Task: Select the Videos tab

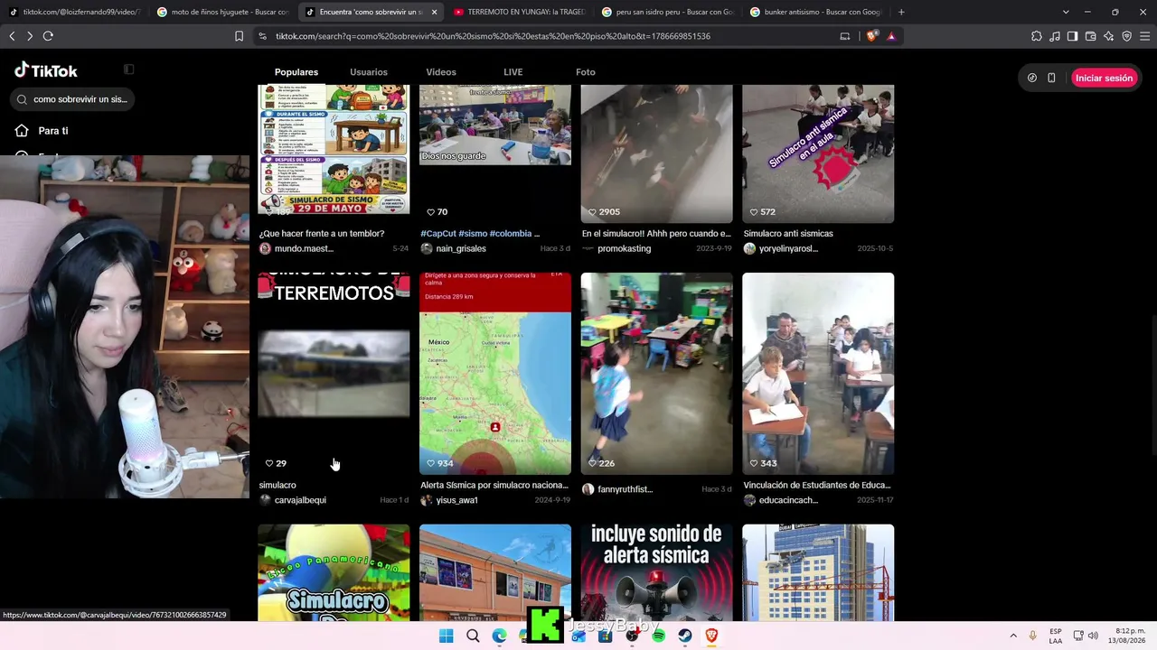Action: click(441, 72)
